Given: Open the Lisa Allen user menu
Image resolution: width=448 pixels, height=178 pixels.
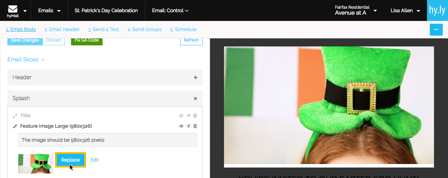Looking at the screenshot, I should (x=405, y=10).
